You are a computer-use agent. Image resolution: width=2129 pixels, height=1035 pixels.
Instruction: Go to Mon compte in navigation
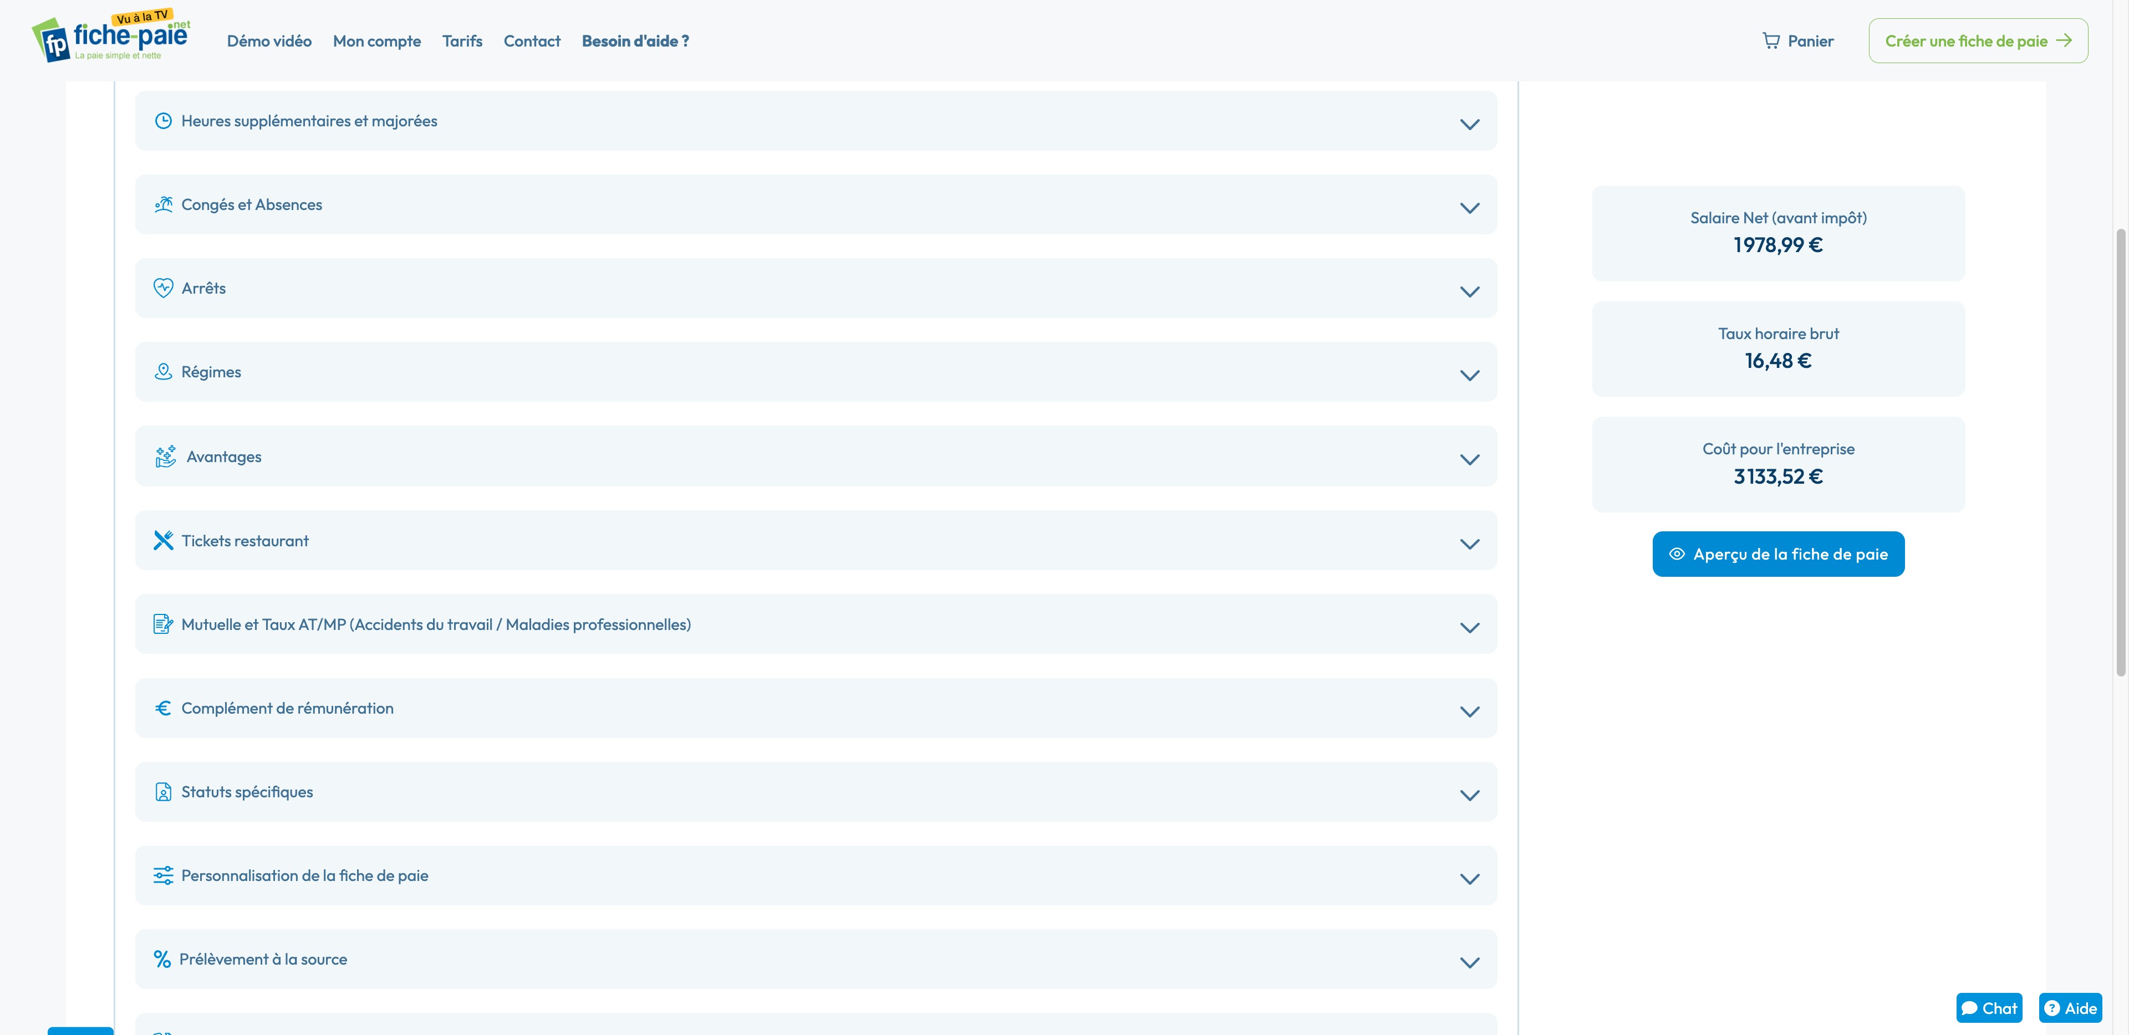tap(376, 40)
